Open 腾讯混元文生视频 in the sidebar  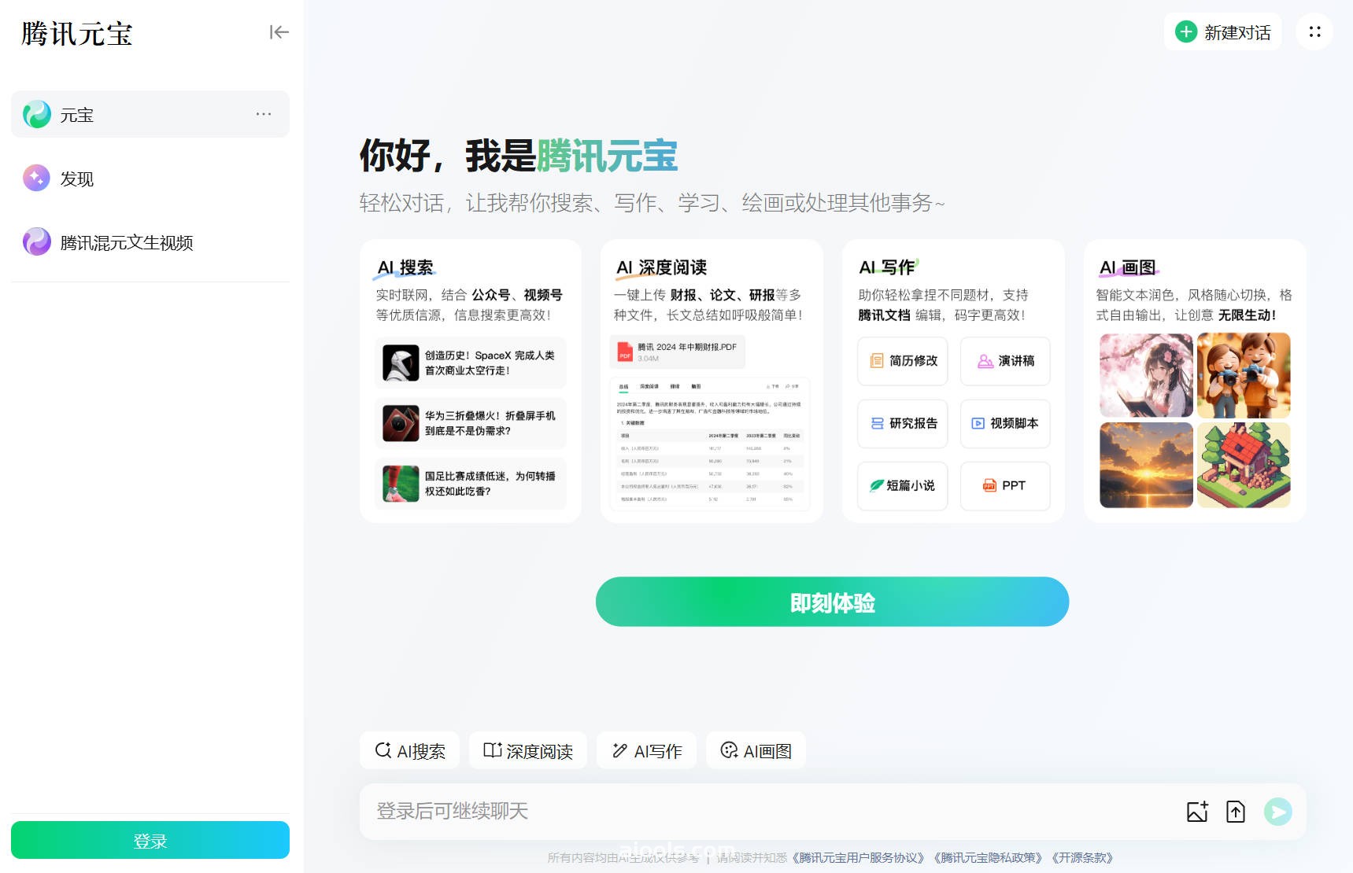coord(150,242)
